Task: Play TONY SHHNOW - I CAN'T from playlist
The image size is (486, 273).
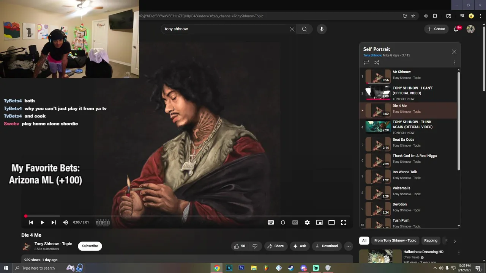Action: tap(408, 93)
